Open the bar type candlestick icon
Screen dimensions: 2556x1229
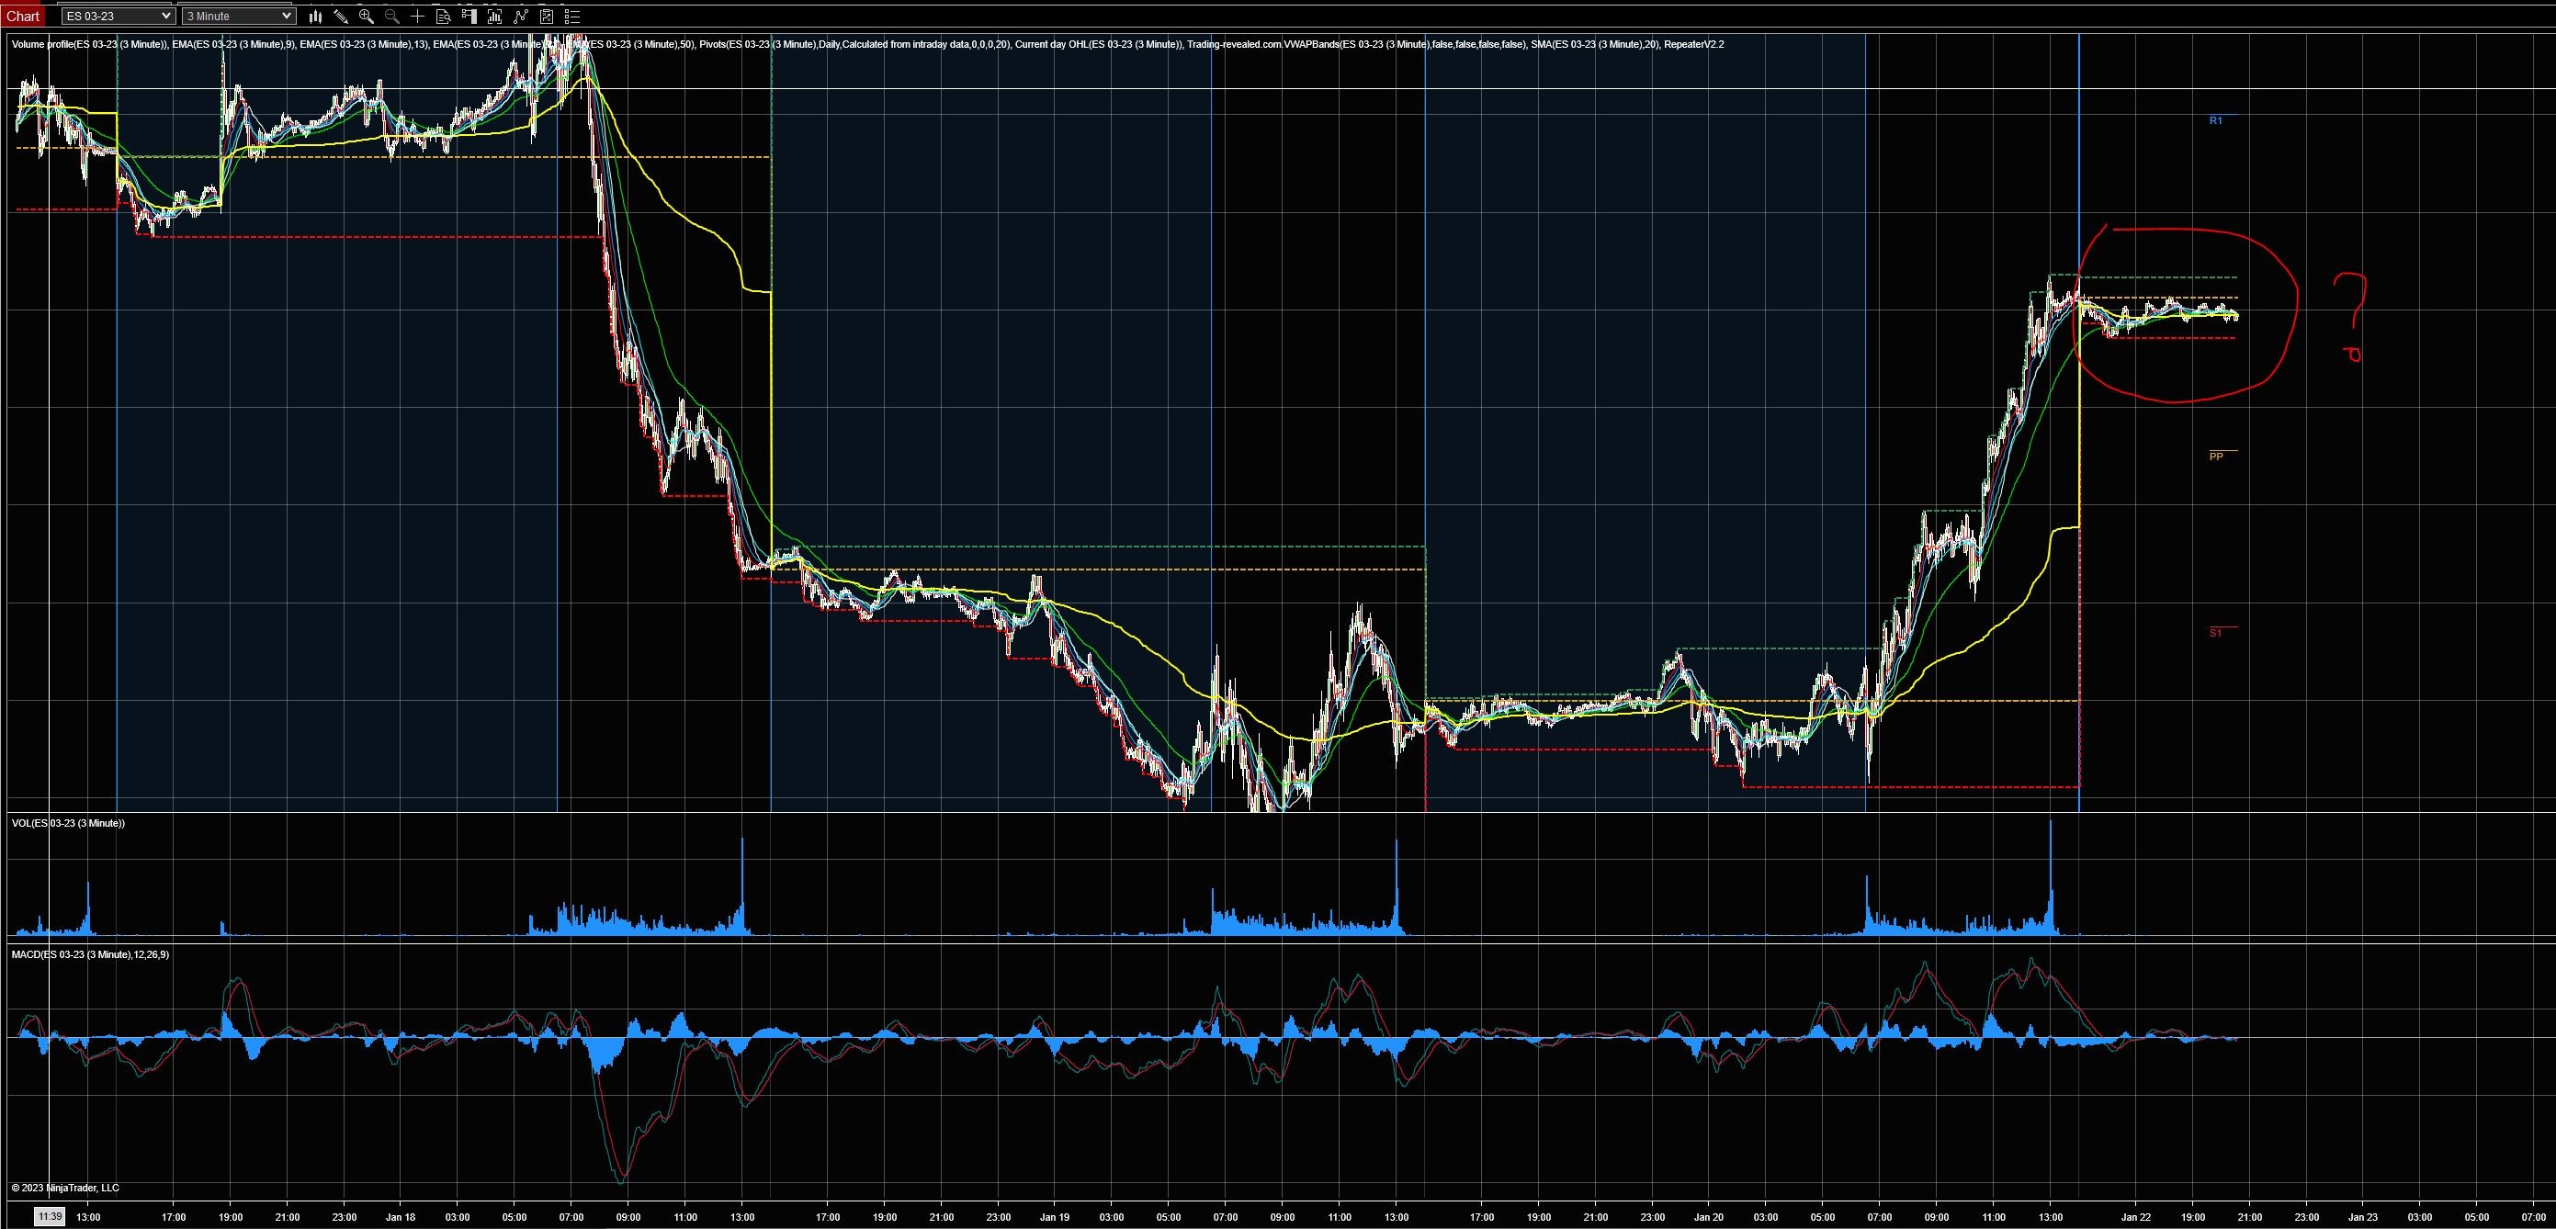(315, 16)
